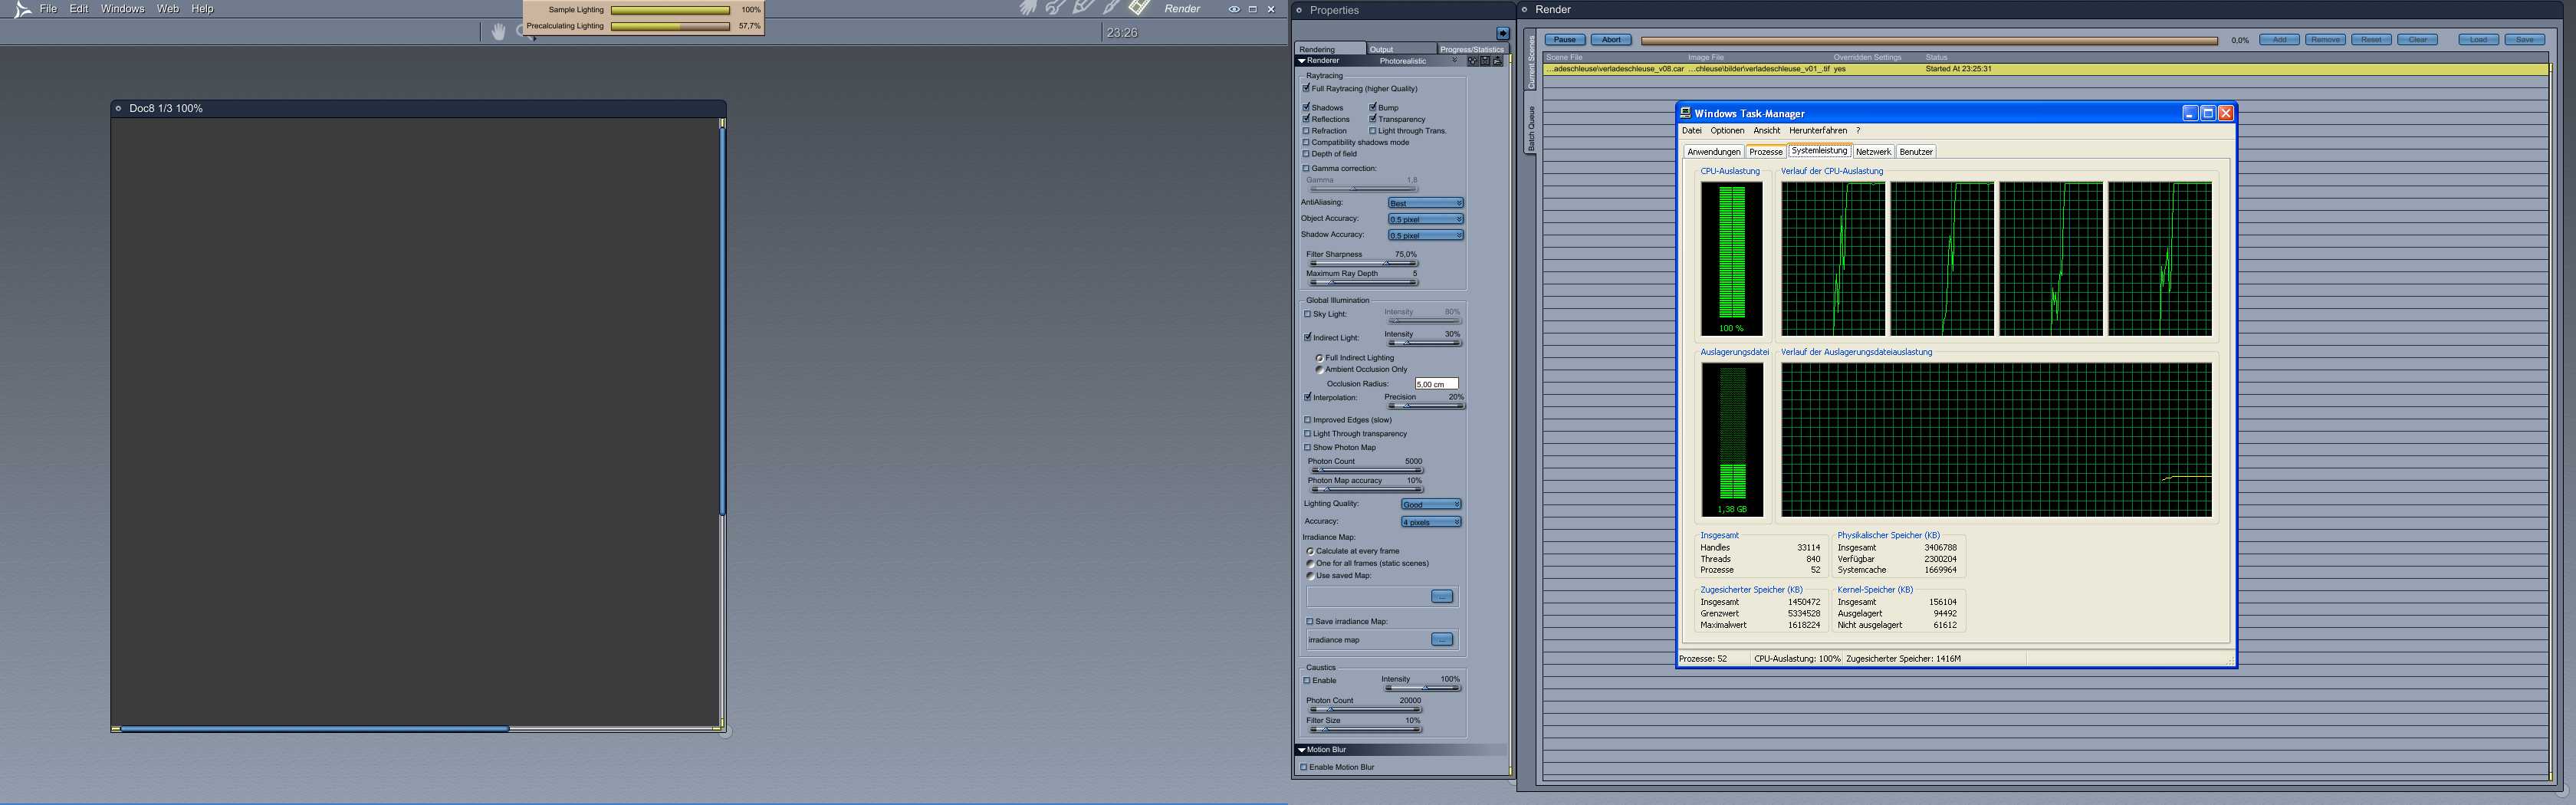Open the Netzwerk tab in Task-Manager
This screenshot has width=2576, height=805.
tap(1873, 152)
